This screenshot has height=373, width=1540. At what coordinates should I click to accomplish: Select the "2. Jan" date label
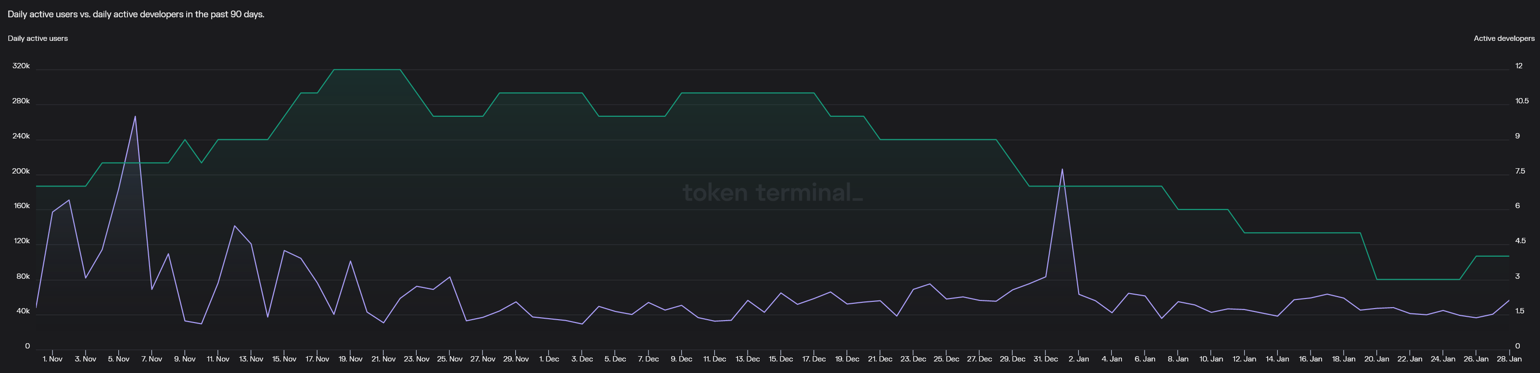coord(1079,359)
